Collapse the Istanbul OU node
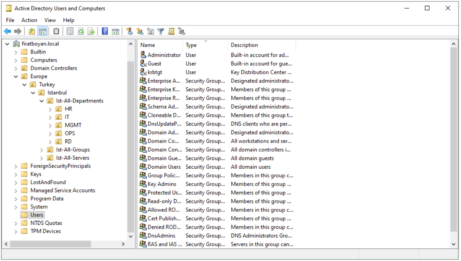The width and height of the screenshot is (461, 261). tap(33, 93)
